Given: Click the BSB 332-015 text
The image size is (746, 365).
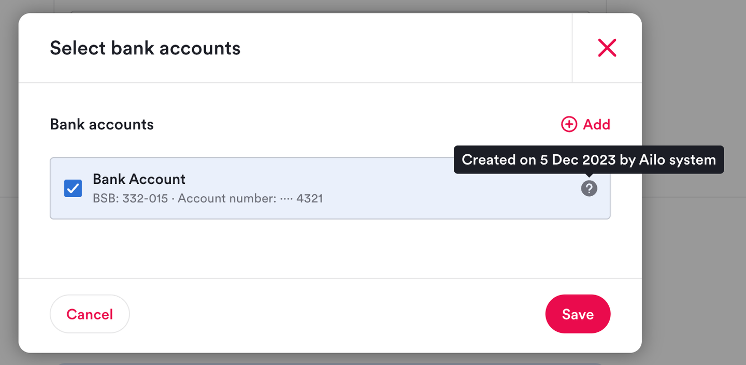Looking at the screenshot, I should 130,198.
